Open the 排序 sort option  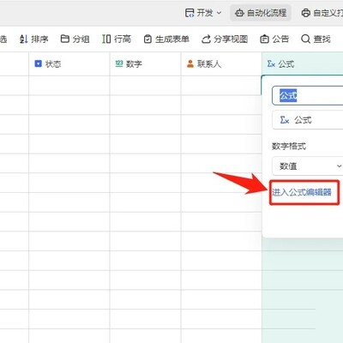[34, 39]
